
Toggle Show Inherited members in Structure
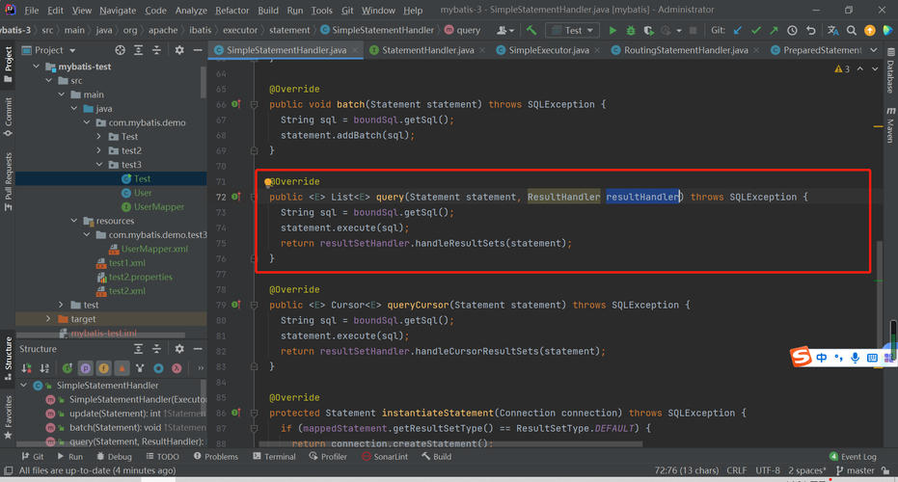coord(67,368)
